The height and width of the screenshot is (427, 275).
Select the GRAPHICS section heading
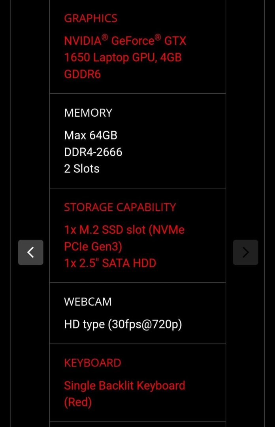click(x=90, y=18)
